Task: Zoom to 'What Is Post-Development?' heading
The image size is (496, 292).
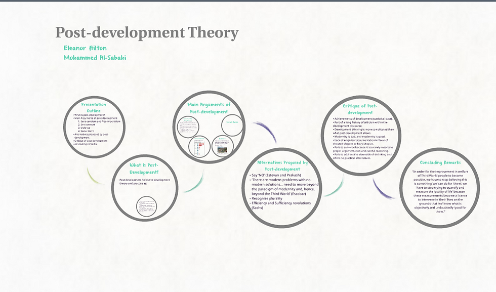Action: [x=144, y=169]
